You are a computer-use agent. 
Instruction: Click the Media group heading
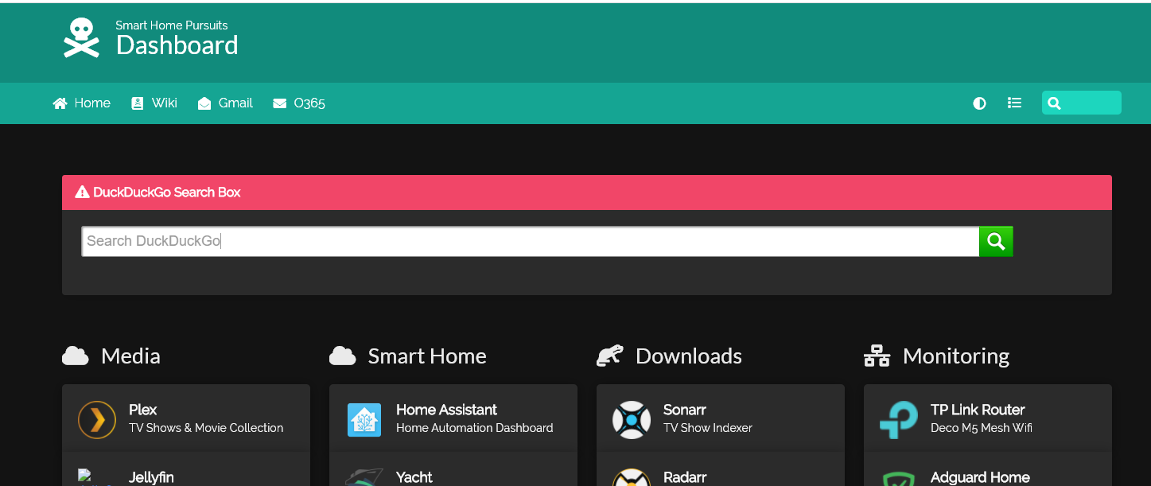[130, 356]
